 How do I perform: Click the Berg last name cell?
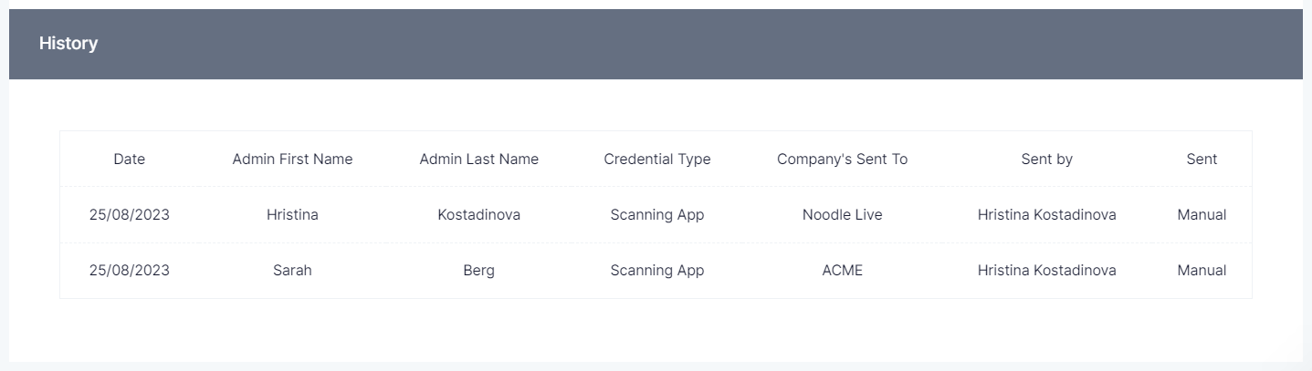pyautogui.click(x=478, y=271)
